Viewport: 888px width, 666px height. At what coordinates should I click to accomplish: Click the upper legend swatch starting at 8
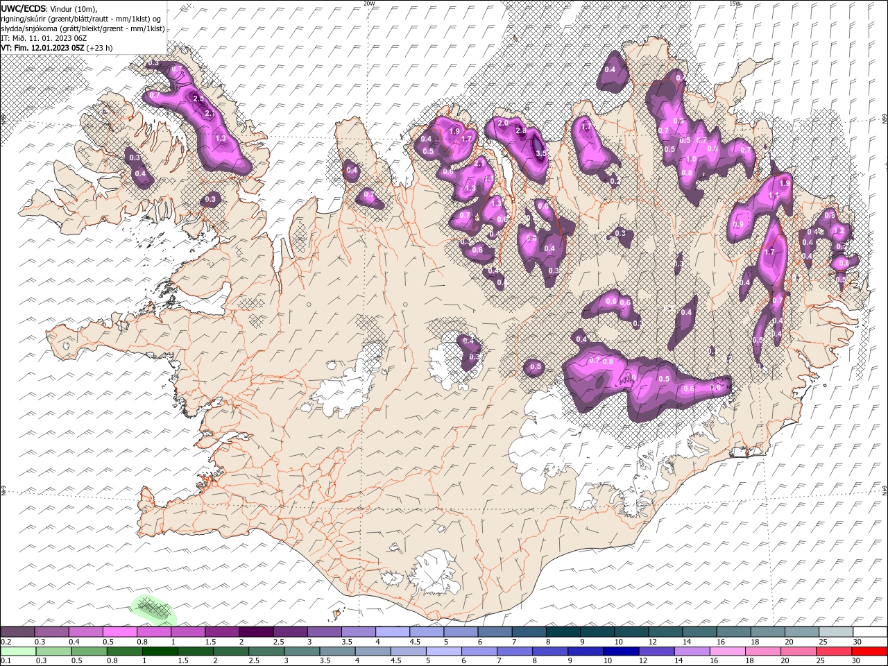pos(562,632)
